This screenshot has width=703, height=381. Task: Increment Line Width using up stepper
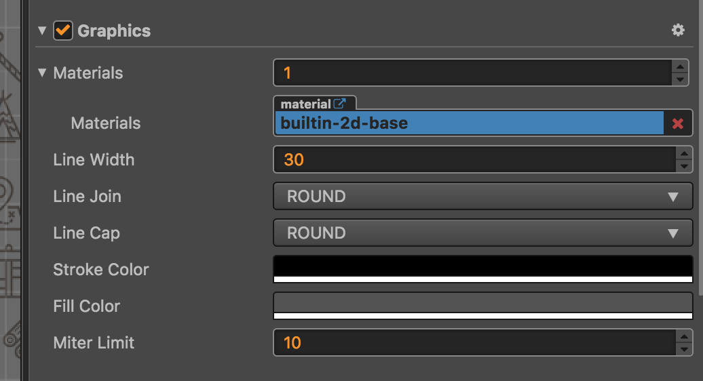[683, 153]
